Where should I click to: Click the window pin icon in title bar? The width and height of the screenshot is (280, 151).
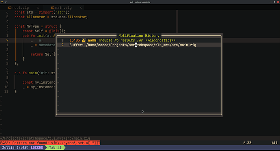(x=6, y=2)
